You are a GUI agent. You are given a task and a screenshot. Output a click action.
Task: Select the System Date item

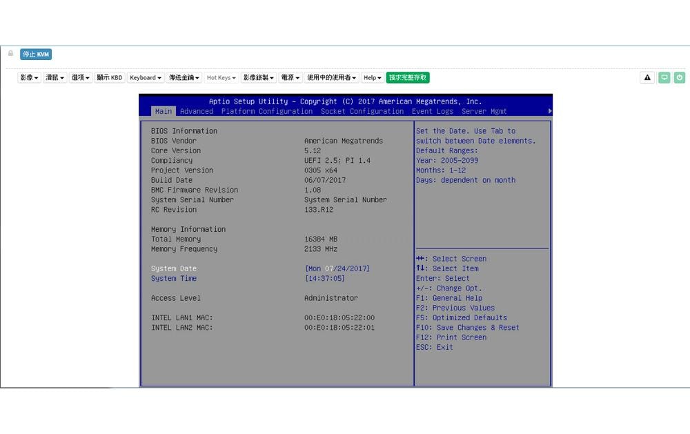coord(174,268)
